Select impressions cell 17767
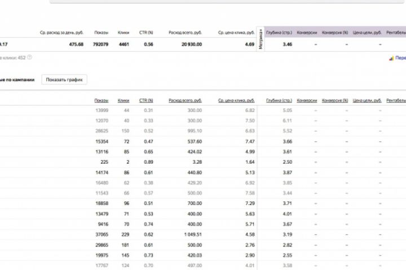The height and width of the screenshot is (270, 406). (101, 265)
